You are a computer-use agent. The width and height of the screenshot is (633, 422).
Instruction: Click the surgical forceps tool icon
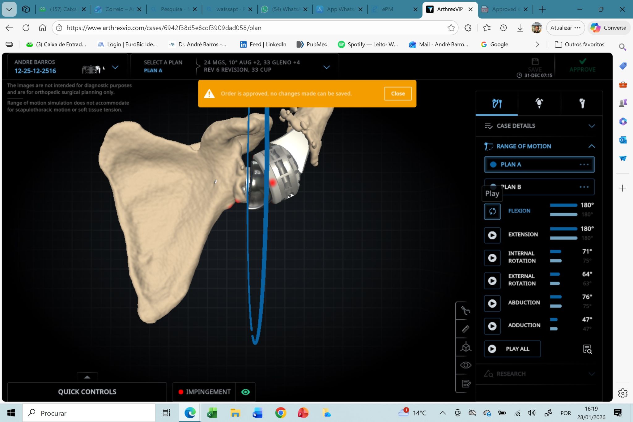tap(465, 310)
